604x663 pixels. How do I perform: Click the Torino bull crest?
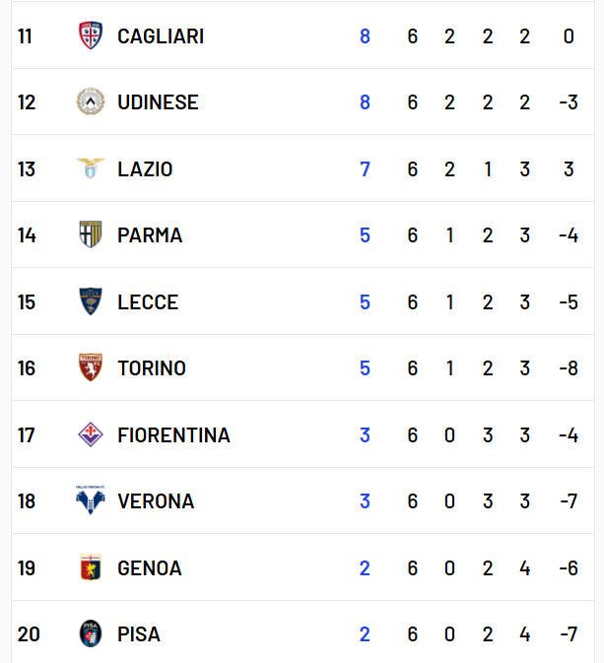click(x=91, y=368)
